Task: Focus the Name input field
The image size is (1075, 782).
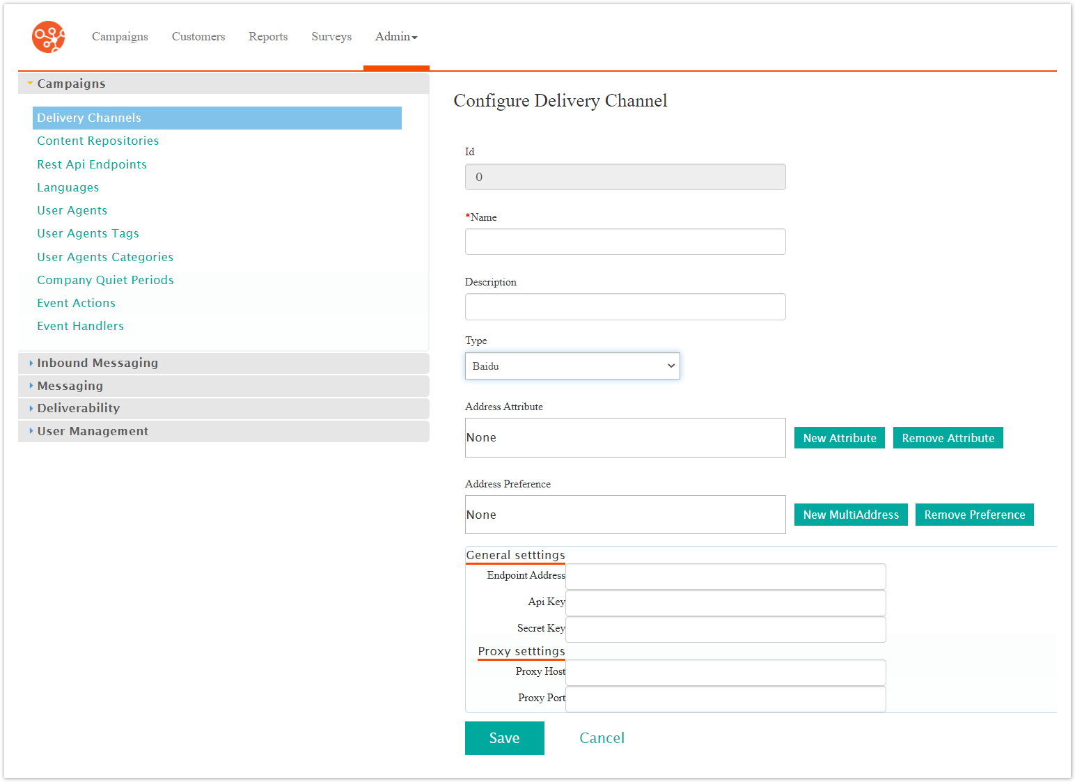Action: (x=625, y=242)
